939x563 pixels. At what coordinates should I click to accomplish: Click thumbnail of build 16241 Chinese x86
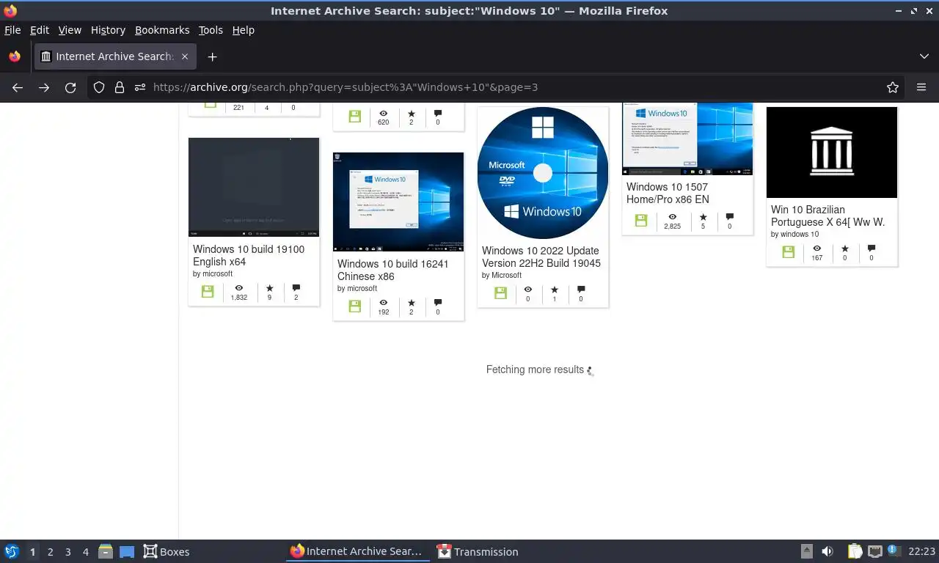[x=398, y=202]
